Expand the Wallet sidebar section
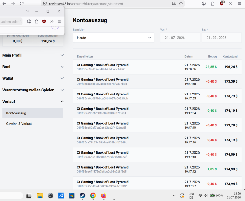245x201 pixels. (x=33, y=78)
